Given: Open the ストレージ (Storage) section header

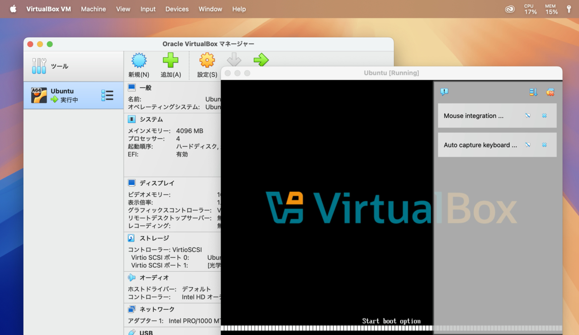Looking at the screenshot, I should click(x=154, y=238).
